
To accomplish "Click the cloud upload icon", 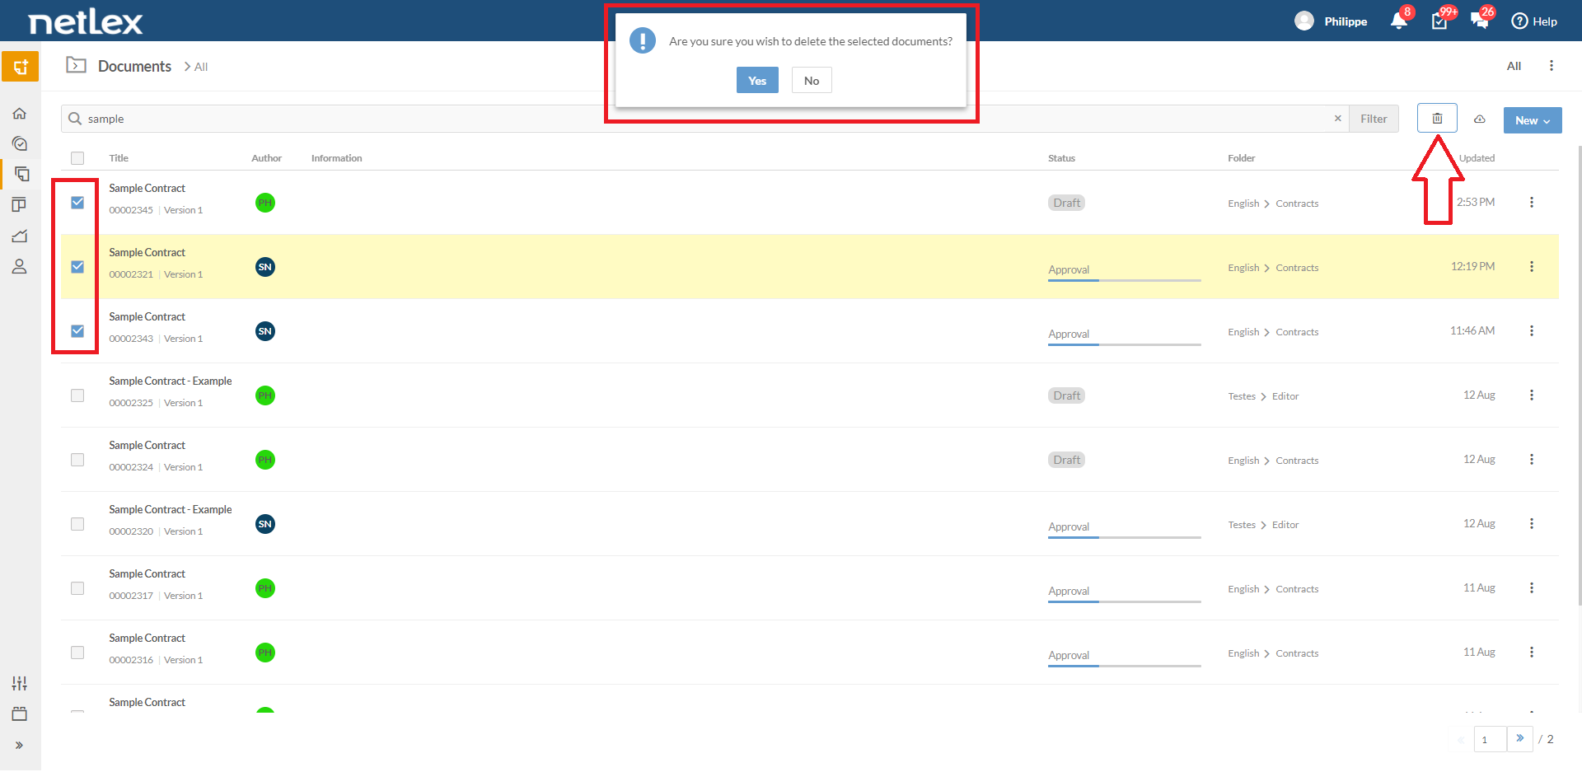I will tap(1480, 119).
